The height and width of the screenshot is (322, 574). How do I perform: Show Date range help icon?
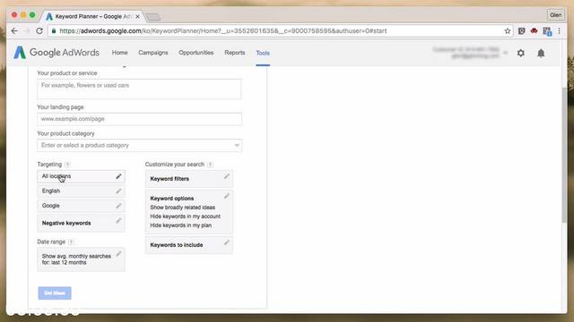(71, 242)
